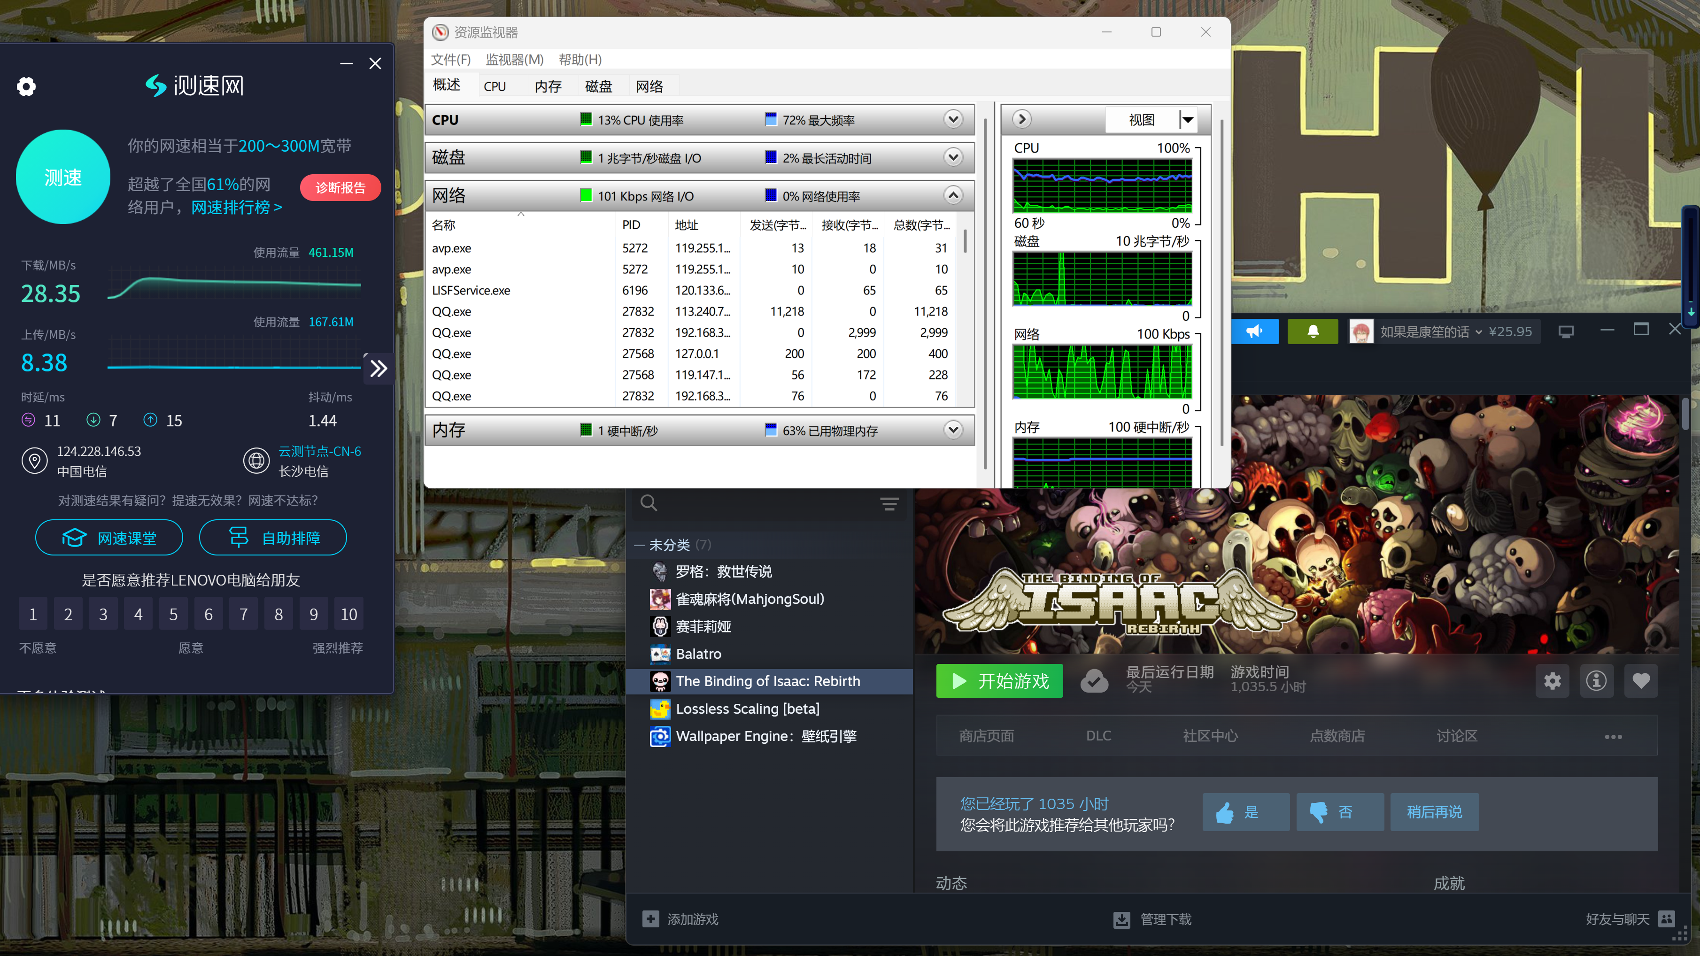
Task: Rate recommendation score 2
Action: click(x=68, y=614)
